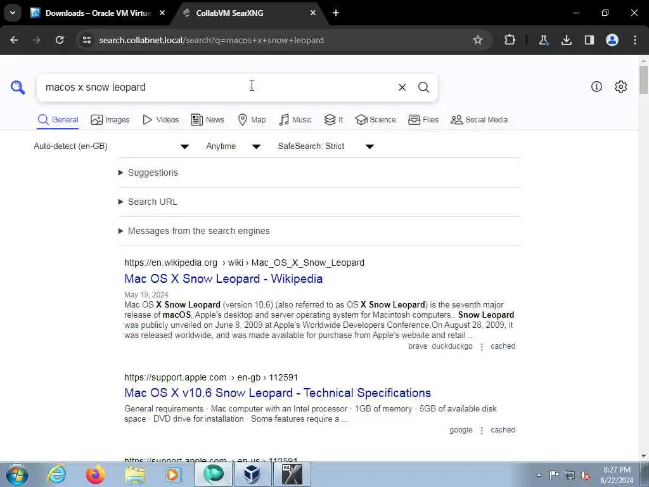The image size is (649, 487).
Task: Click the support.apple.com en-gb result URL
Action: pyautogui.click(x=211, y=377)
